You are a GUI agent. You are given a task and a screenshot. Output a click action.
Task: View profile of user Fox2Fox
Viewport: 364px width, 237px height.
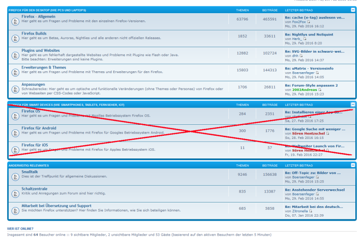point(299,22)
